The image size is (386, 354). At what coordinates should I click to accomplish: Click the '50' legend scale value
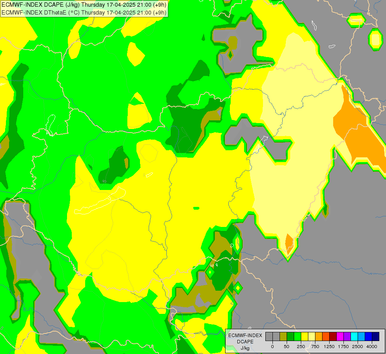pos(287,347)
